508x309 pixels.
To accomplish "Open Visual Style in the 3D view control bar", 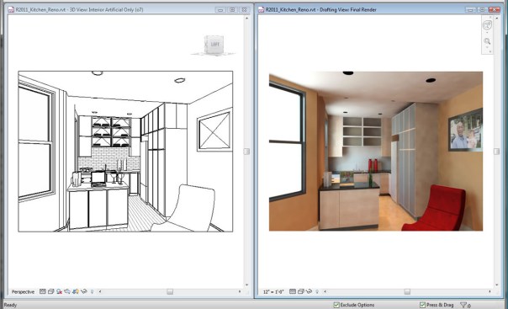I will point(50,291).
